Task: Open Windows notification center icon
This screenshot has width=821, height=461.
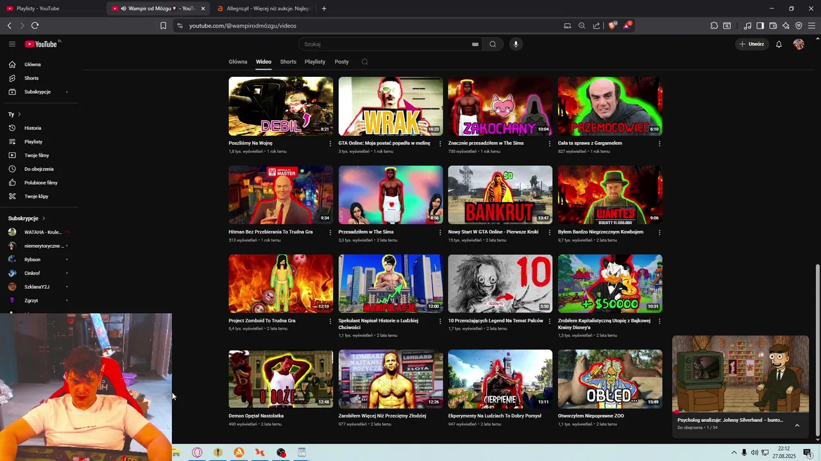Action: (x=808, y=453)
